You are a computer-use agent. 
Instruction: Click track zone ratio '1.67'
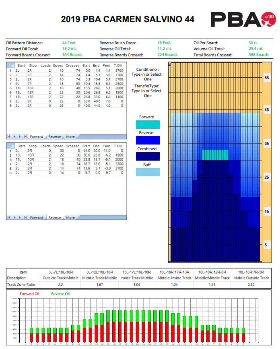[100, 285]
